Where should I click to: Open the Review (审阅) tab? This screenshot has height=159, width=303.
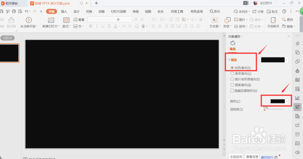pos(135,11)
